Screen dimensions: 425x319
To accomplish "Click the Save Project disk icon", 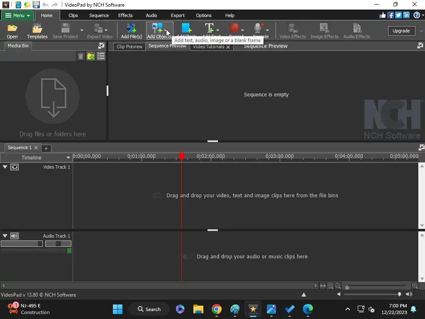I will [65, 28].
